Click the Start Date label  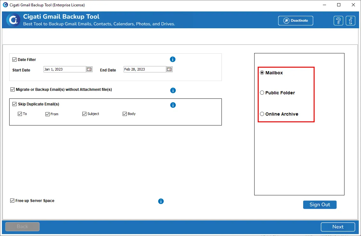[x=21, y=70]
